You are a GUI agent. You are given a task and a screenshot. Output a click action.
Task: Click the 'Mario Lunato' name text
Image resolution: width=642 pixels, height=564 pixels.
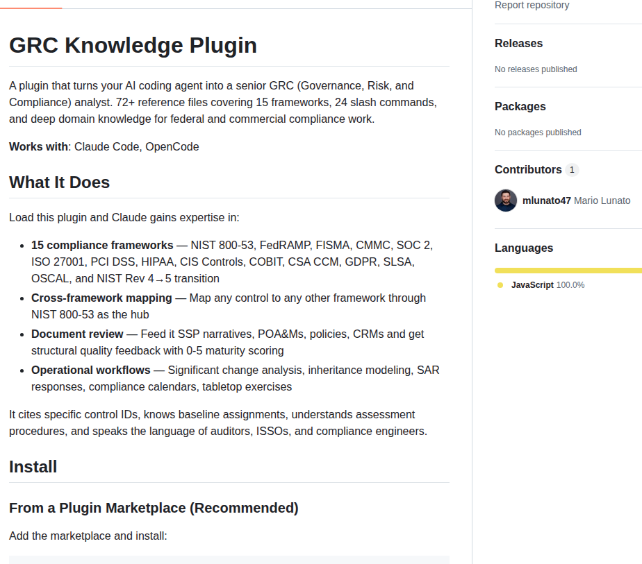point(602,200)
